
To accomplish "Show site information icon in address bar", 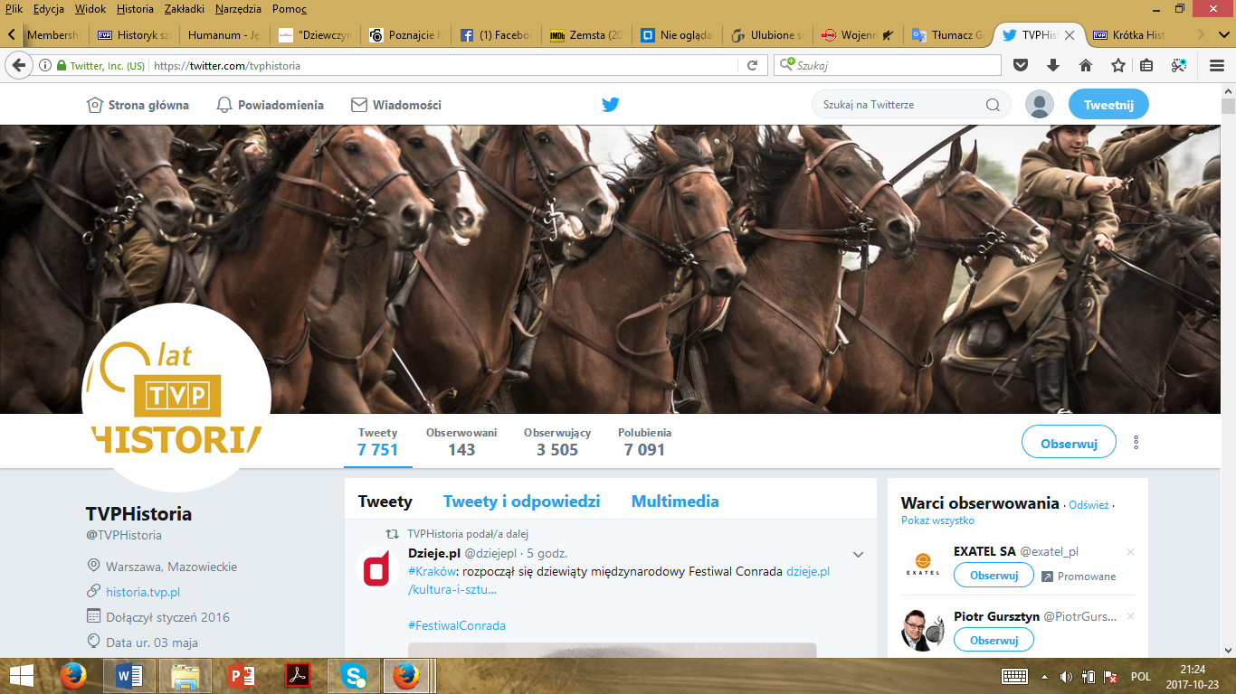I will (x=44, y=65).
